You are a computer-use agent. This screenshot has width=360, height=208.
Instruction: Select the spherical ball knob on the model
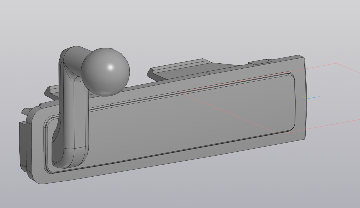coord(105,72)
